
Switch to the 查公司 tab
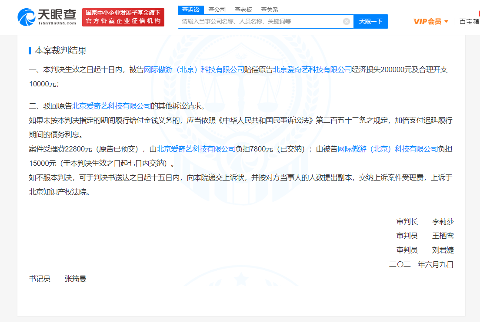coord(217,10)
